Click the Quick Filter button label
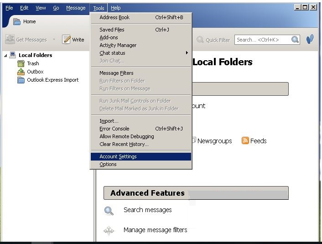The width and height of the screenshot is (322, 244). pyautogui.click(x=218, y=40)
